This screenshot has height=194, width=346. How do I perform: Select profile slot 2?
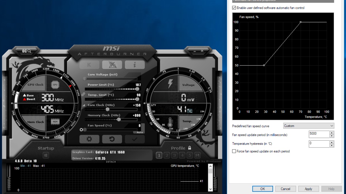coord(167,155)
